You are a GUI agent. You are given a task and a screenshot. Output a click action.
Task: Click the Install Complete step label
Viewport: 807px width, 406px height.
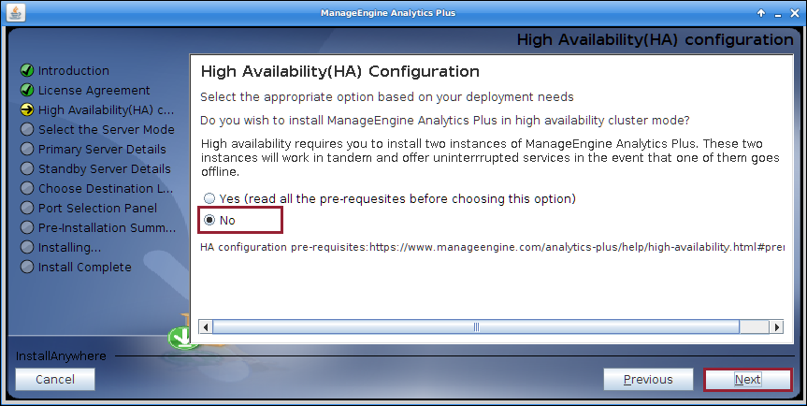coord(85,267)
